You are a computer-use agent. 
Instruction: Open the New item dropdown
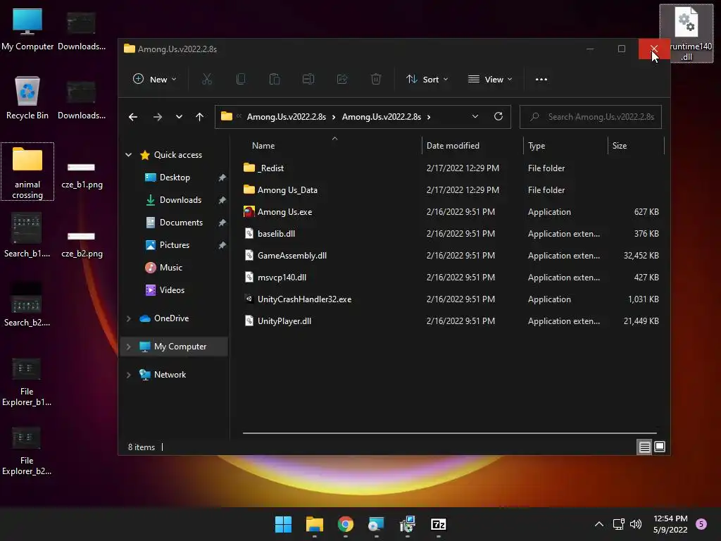pos(154,79)
